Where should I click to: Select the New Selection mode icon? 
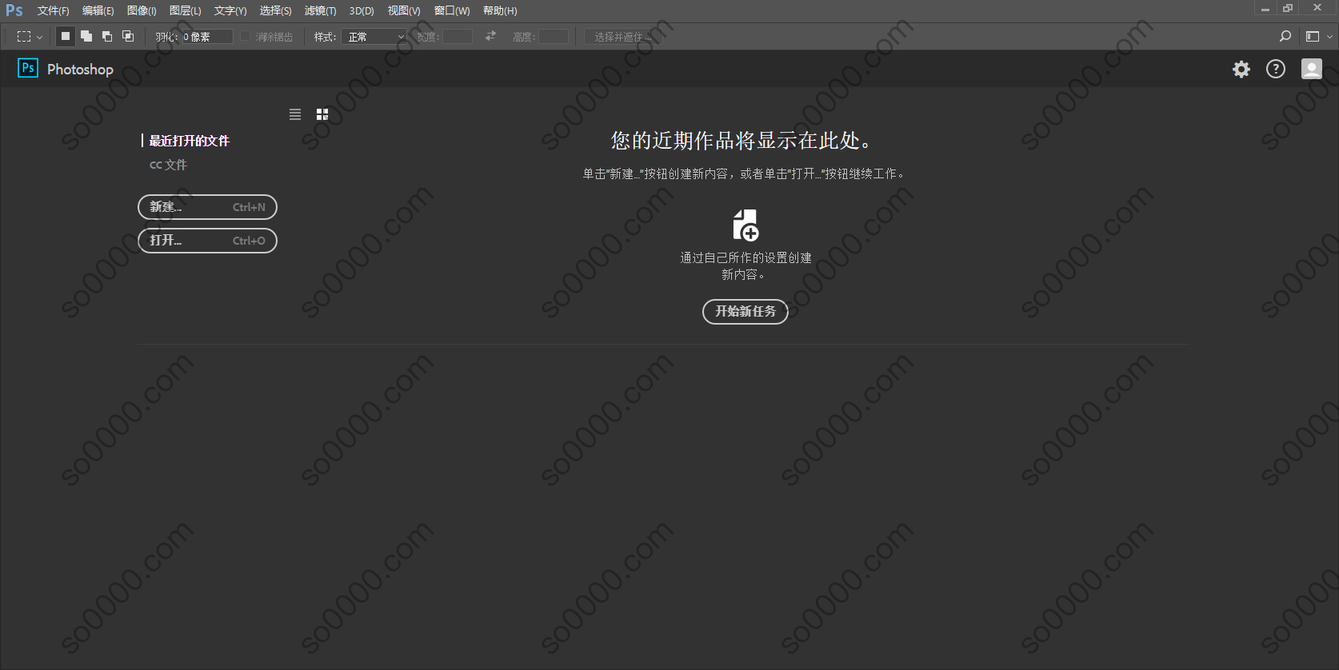[66, 36]
